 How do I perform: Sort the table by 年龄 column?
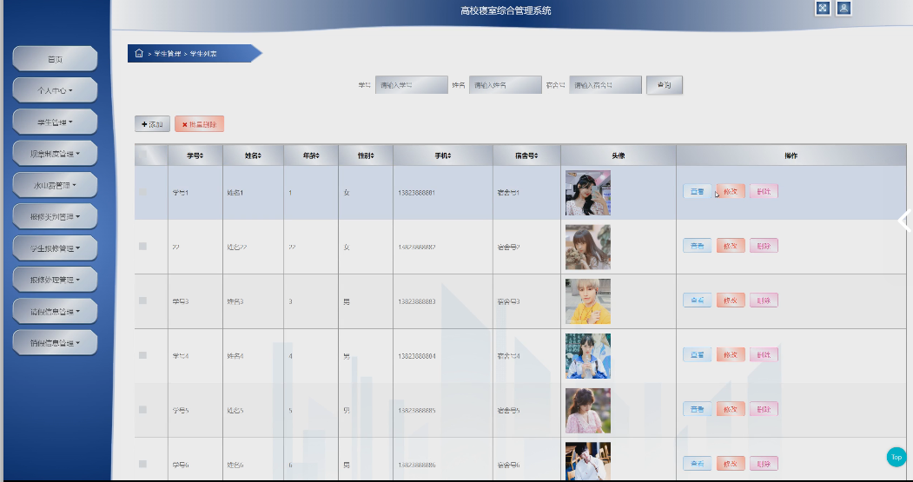tap(311, 156)
